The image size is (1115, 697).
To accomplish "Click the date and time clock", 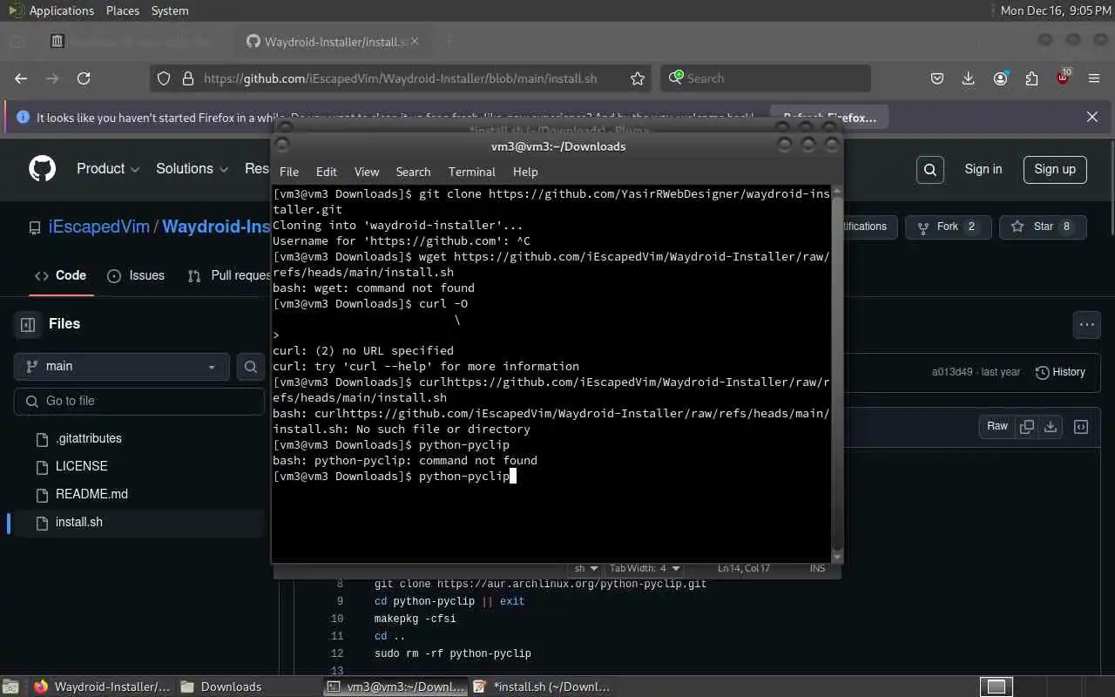I will tap(1056, 10).
